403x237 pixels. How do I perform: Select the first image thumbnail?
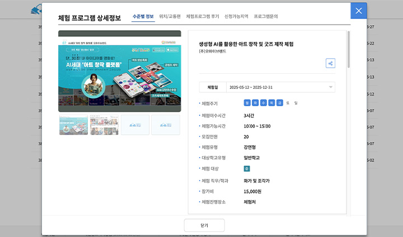point(73,125)
